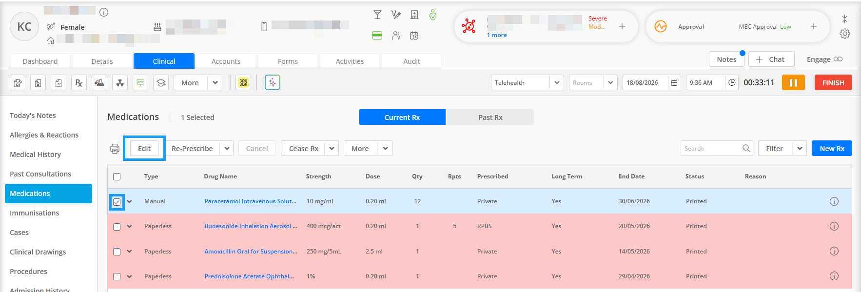Screen dimensions: 861x292
Task: Check the Budesonide row checkbox
Action: (x=117, y=227)
